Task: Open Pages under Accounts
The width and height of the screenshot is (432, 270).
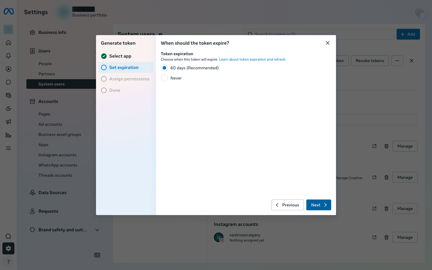Action: coord(44,114)
